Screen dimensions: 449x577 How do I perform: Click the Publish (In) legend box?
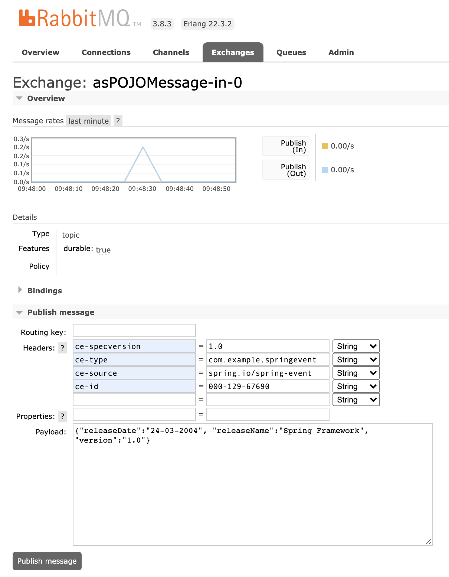point(286,146)
